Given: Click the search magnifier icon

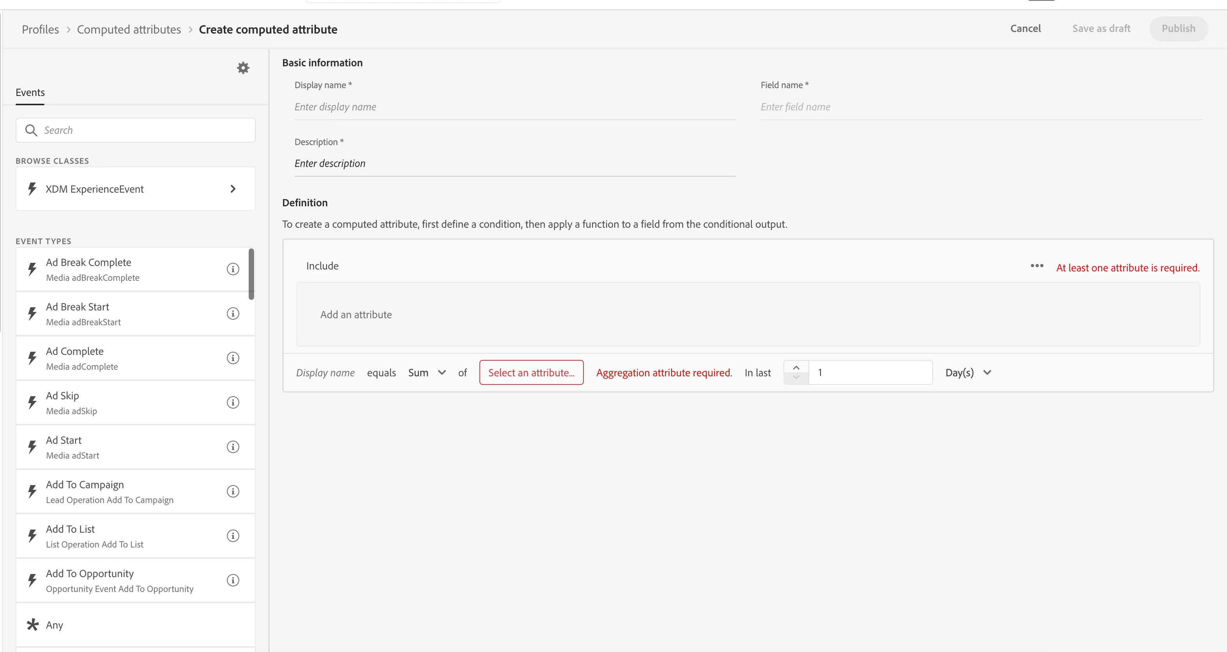Looking at the screenshot, I should pyautogui.click(x=31, y=130).
